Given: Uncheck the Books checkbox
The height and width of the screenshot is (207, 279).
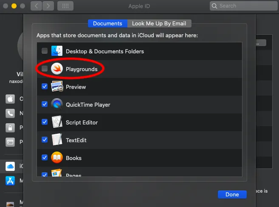Looking at the screenshot, I should pyautogui.click(x=45, y=157).
